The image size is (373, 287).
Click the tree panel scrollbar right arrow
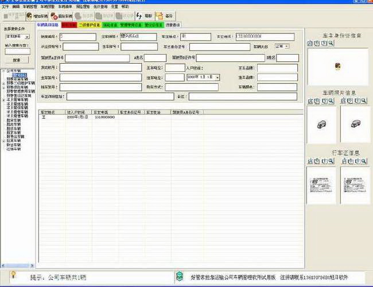pos(32,265)
